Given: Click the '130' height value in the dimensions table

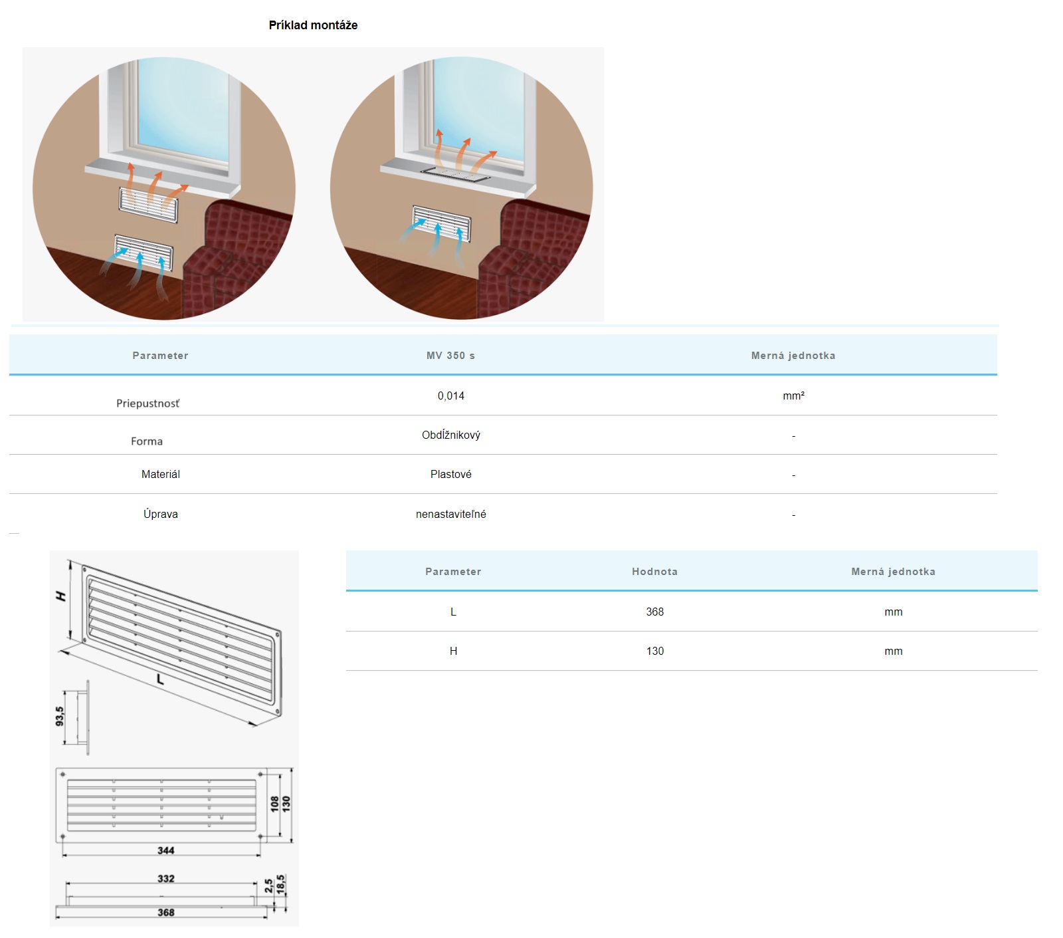Looking at the screenshot, I should click(654, 651).
